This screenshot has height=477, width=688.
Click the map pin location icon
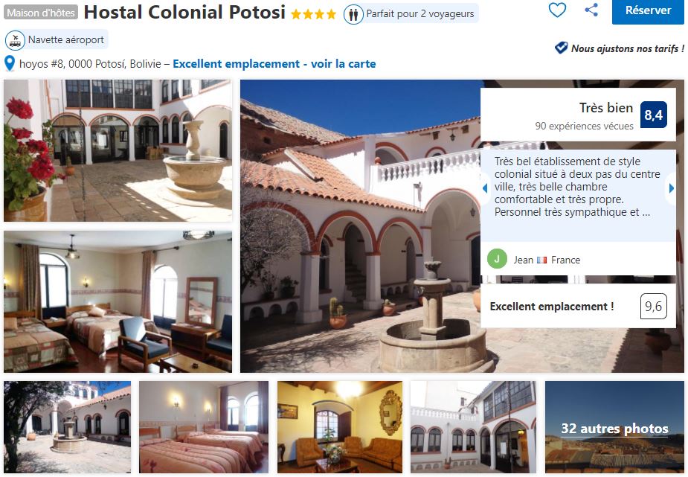[10, 64]
